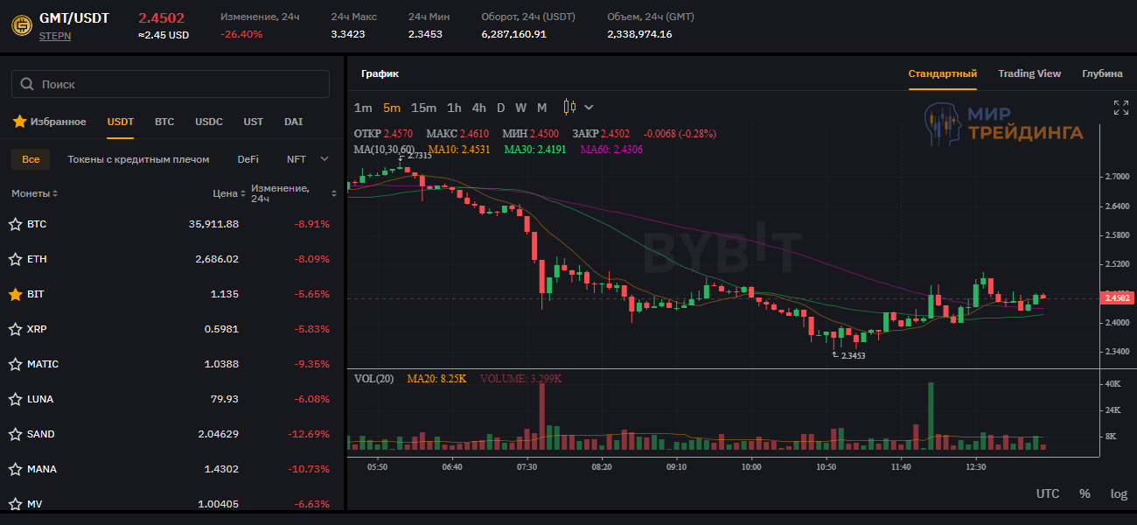This screenshot has width=1137, height=525.
Task: Star the XRP coin row
Action: pyautogui.click(x=15, y=329)
